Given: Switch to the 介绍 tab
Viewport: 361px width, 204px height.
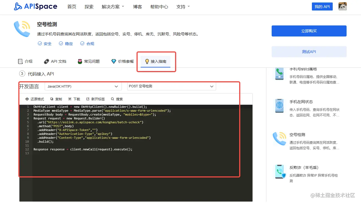Looking at the screenshot, I should [x=25, y=61].
